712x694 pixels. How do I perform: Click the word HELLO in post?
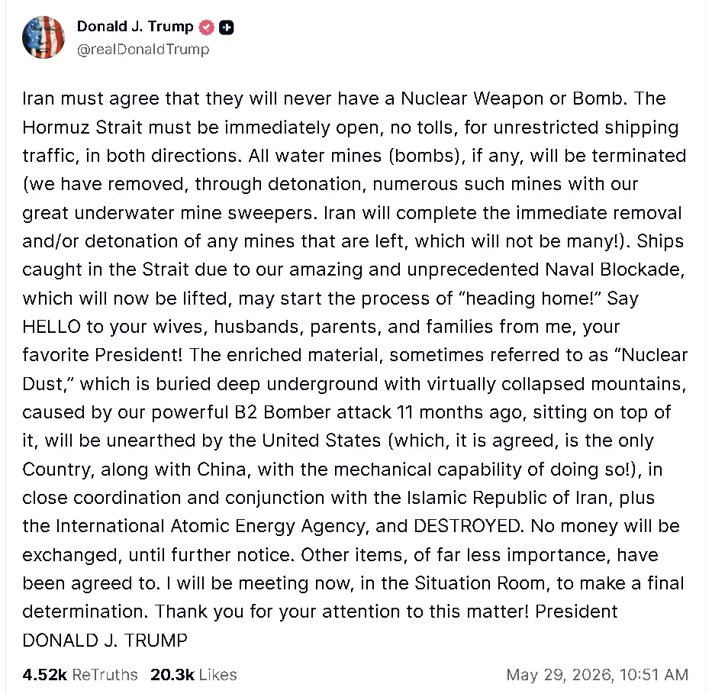click(51, 327)
